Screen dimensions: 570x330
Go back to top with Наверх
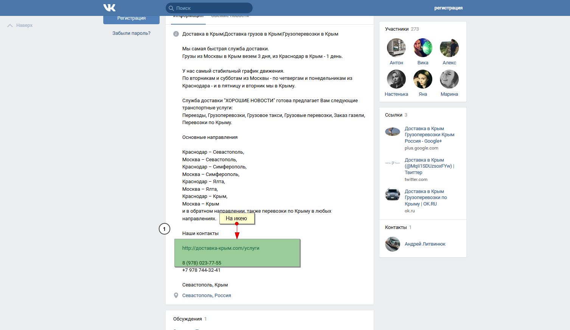(24, 25)
